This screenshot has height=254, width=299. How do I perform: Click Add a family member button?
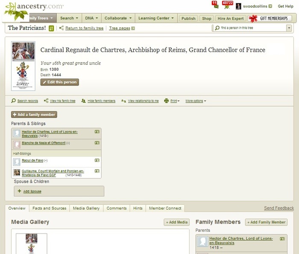[x=34, y=115]
